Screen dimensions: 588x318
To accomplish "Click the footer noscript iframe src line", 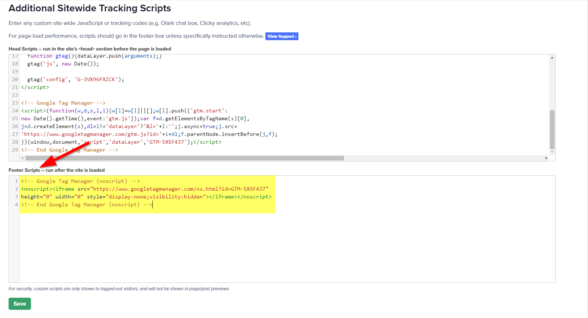I will (145, 189).
